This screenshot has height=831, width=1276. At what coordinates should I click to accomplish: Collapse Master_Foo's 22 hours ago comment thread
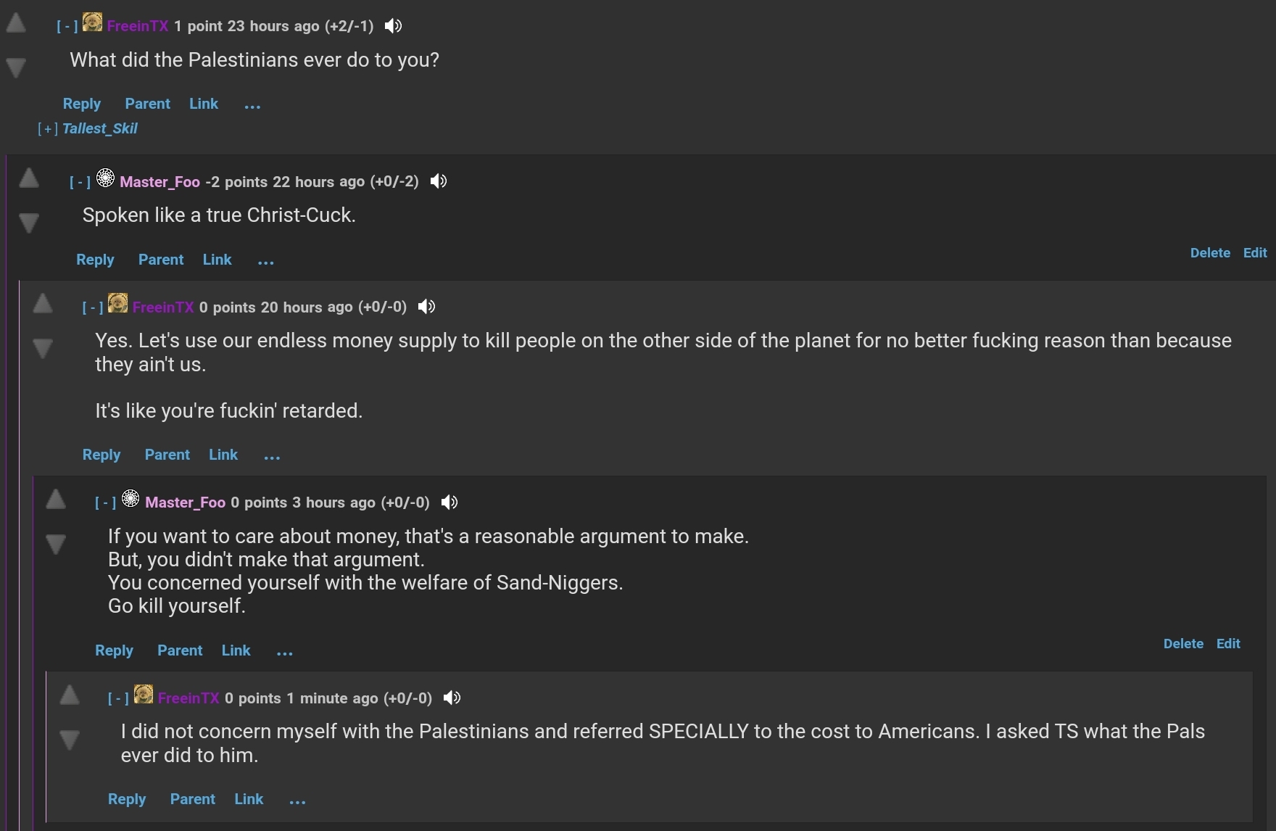[80, 182]
